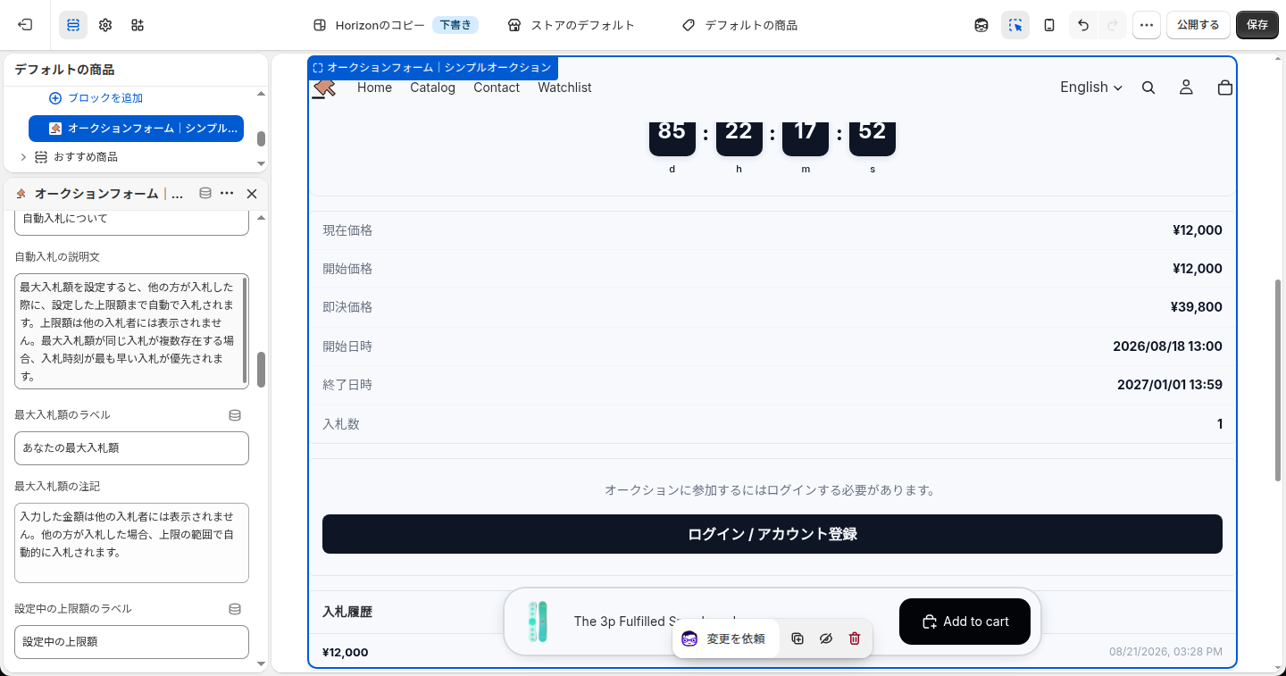Open the Watchlist menu in preview
This screenshot has height=676, width=1286.
[x=564, y=88]
